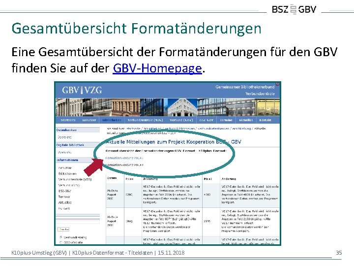Click the page number 35
The width and height of the screenshot is (354, 266).
coord(339,253)
